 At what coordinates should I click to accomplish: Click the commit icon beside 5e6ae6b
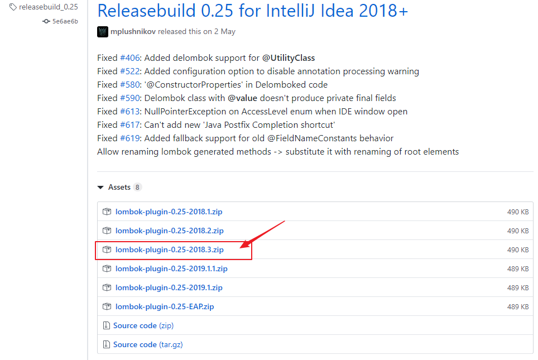[x=46, y=21]
